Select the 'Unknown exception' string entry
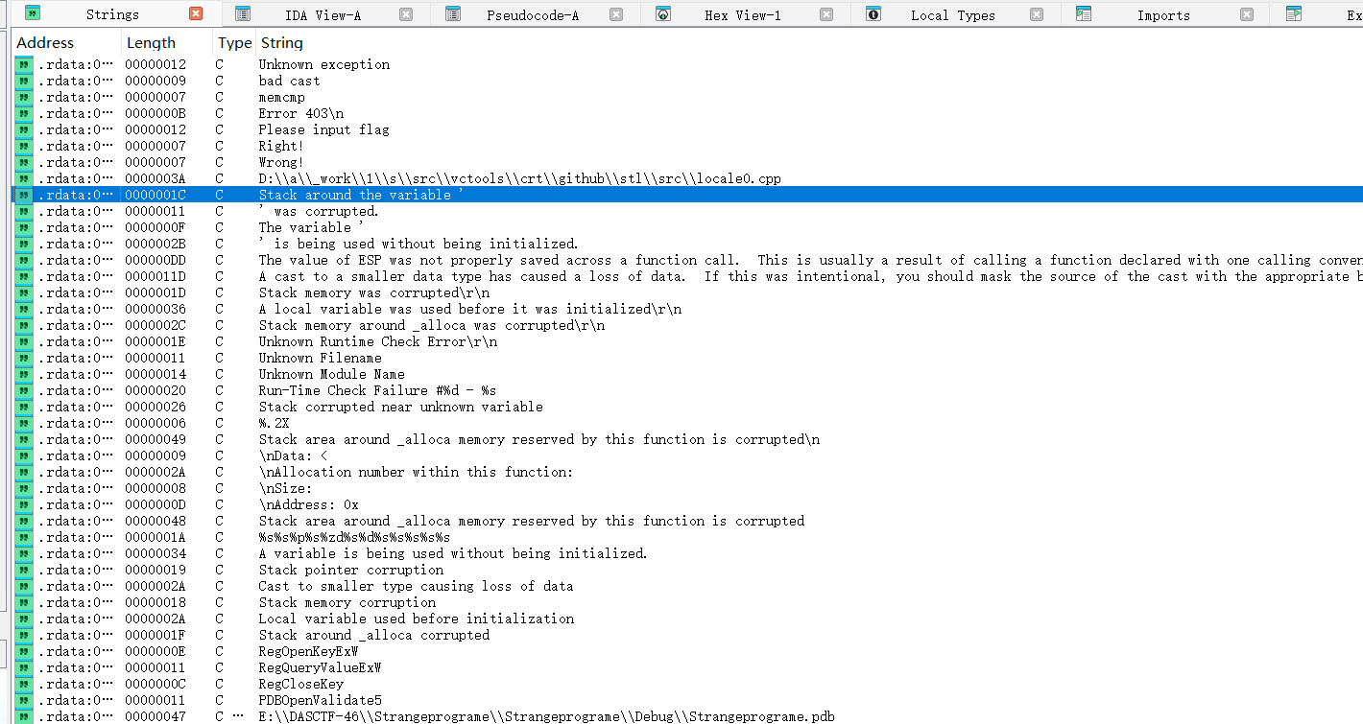1363x724 pixels. pos(323,64)
